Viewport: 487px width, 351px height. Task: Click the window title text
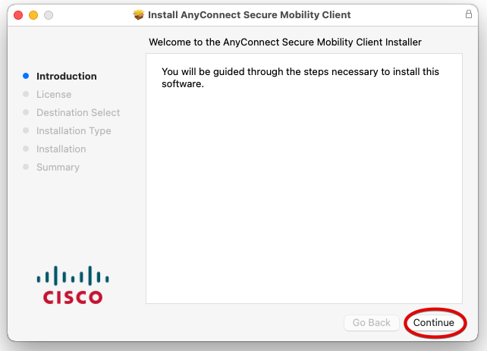click(249, 14)
